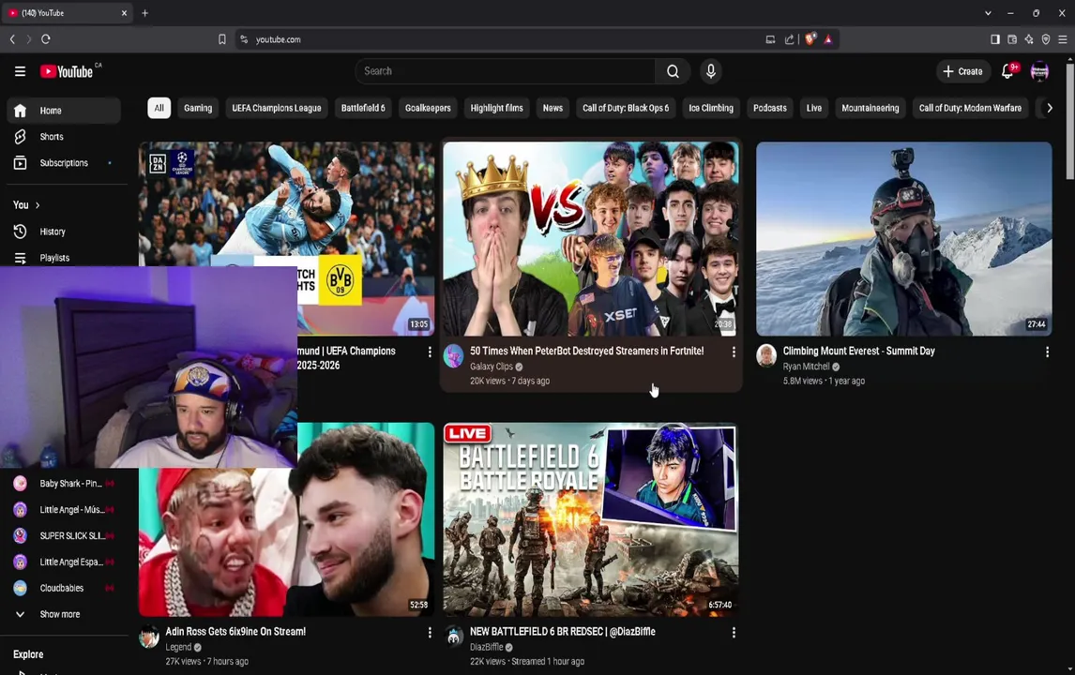The height and width of the screenshot is (675, 1075).
Task: Open the Cloudbabies subscription channel
Action: pyautogui.click(x=64, y=588)
